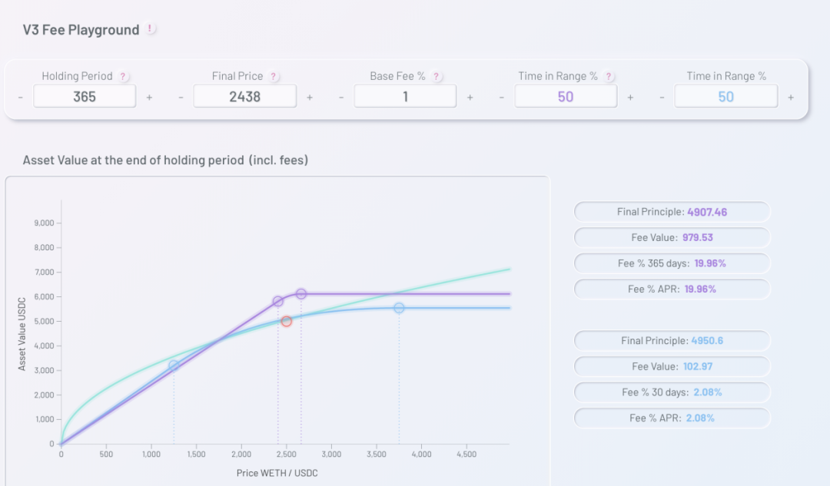This screenshot has height=486, width=830.
Task: Click the Final Price field showing 2438
Action: pos(244,97)
